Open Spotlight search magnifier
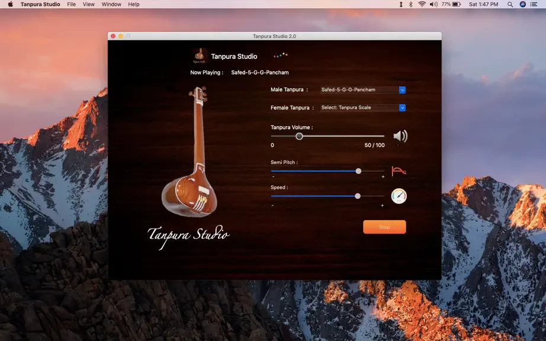 510,4
